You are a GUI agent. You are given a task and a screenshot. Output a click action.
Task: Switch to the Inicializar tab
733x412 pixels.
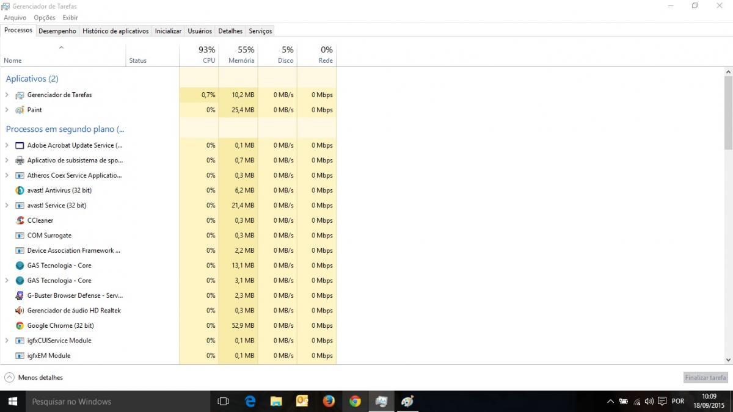[x=168, y=31]
